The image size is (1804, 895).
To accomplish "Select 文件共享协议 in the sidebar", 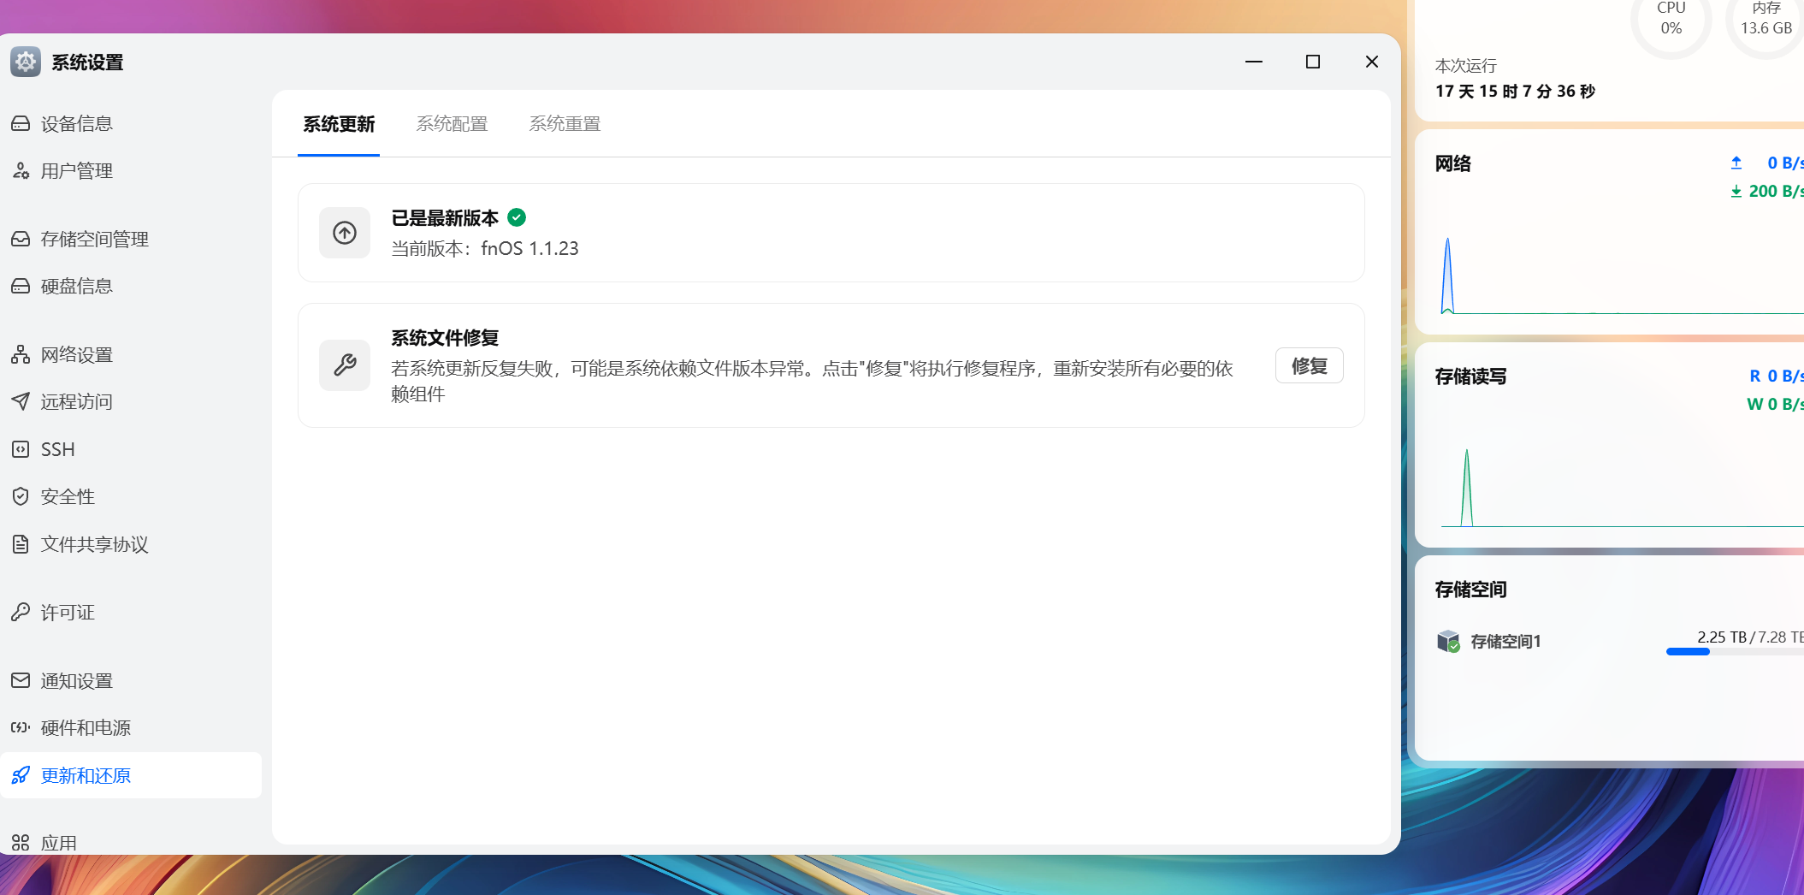I will pyautogui.click(x=131, y=544).
